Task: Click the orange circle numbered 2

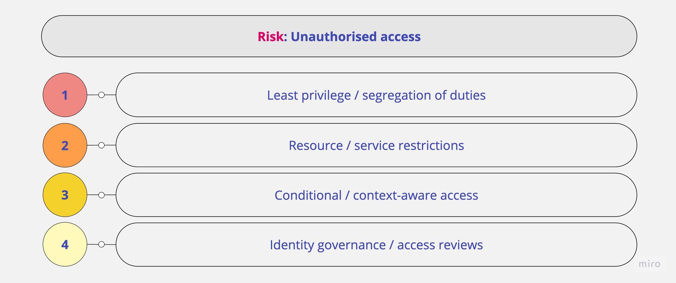Action: pos(65,145)
